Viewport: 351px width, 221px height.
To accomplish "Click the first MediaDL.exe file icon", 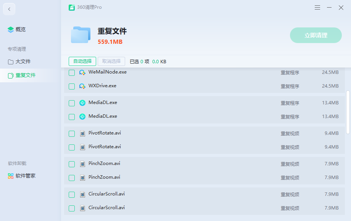I will (82, 103).
